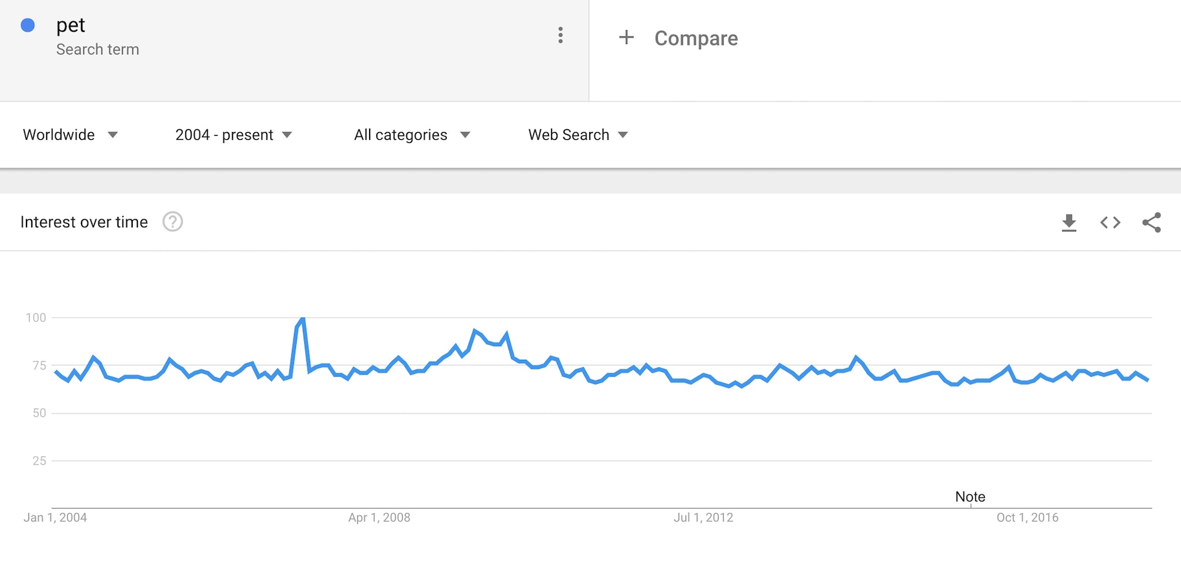The height and width of the screenshot is (585, 1181).
Task: Open the embed code for the chart
Action: [x=1110, y=222]
